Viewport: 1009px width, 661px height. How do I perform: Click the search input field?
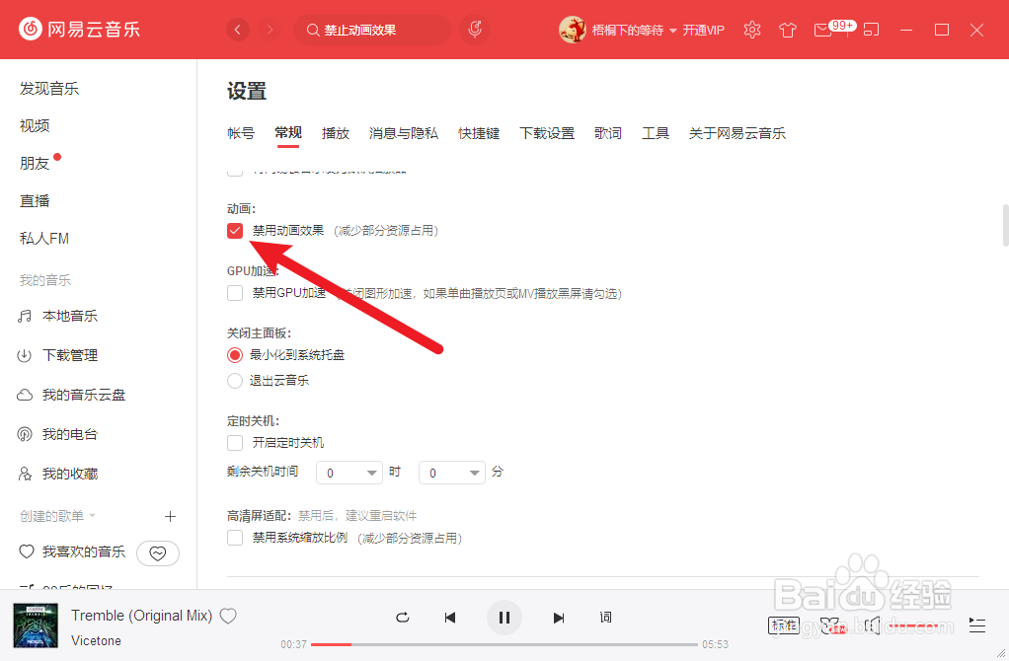[372, 31]
